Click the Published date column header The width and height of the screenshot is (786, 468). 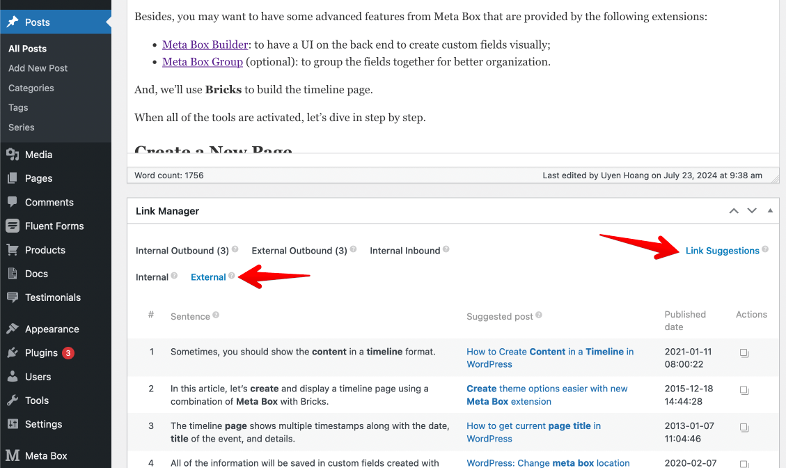click(x=685, y=320)
